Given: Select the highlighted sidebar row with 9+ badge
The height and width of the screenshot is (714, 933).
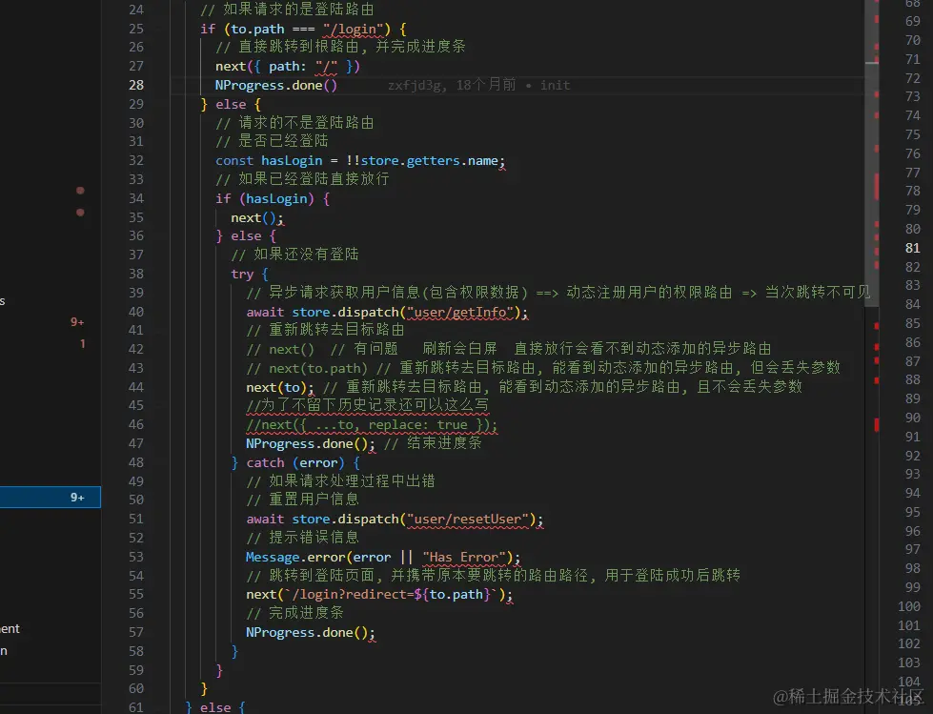Looking at the screenshot, I should pos(50,498).
